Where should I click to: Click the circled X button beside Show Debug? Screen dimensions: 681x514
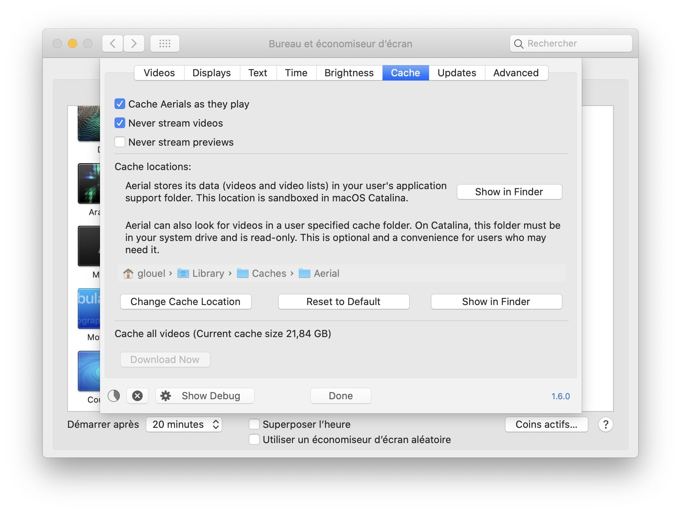[x=137, y=396]
